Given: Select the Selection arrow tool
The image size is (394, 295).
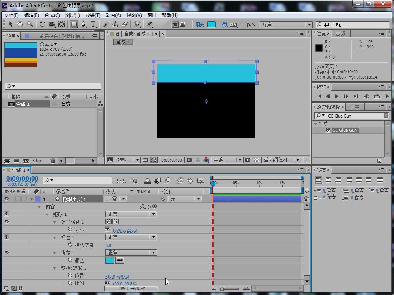Looking at the screenshot, I should pos(10,24).
